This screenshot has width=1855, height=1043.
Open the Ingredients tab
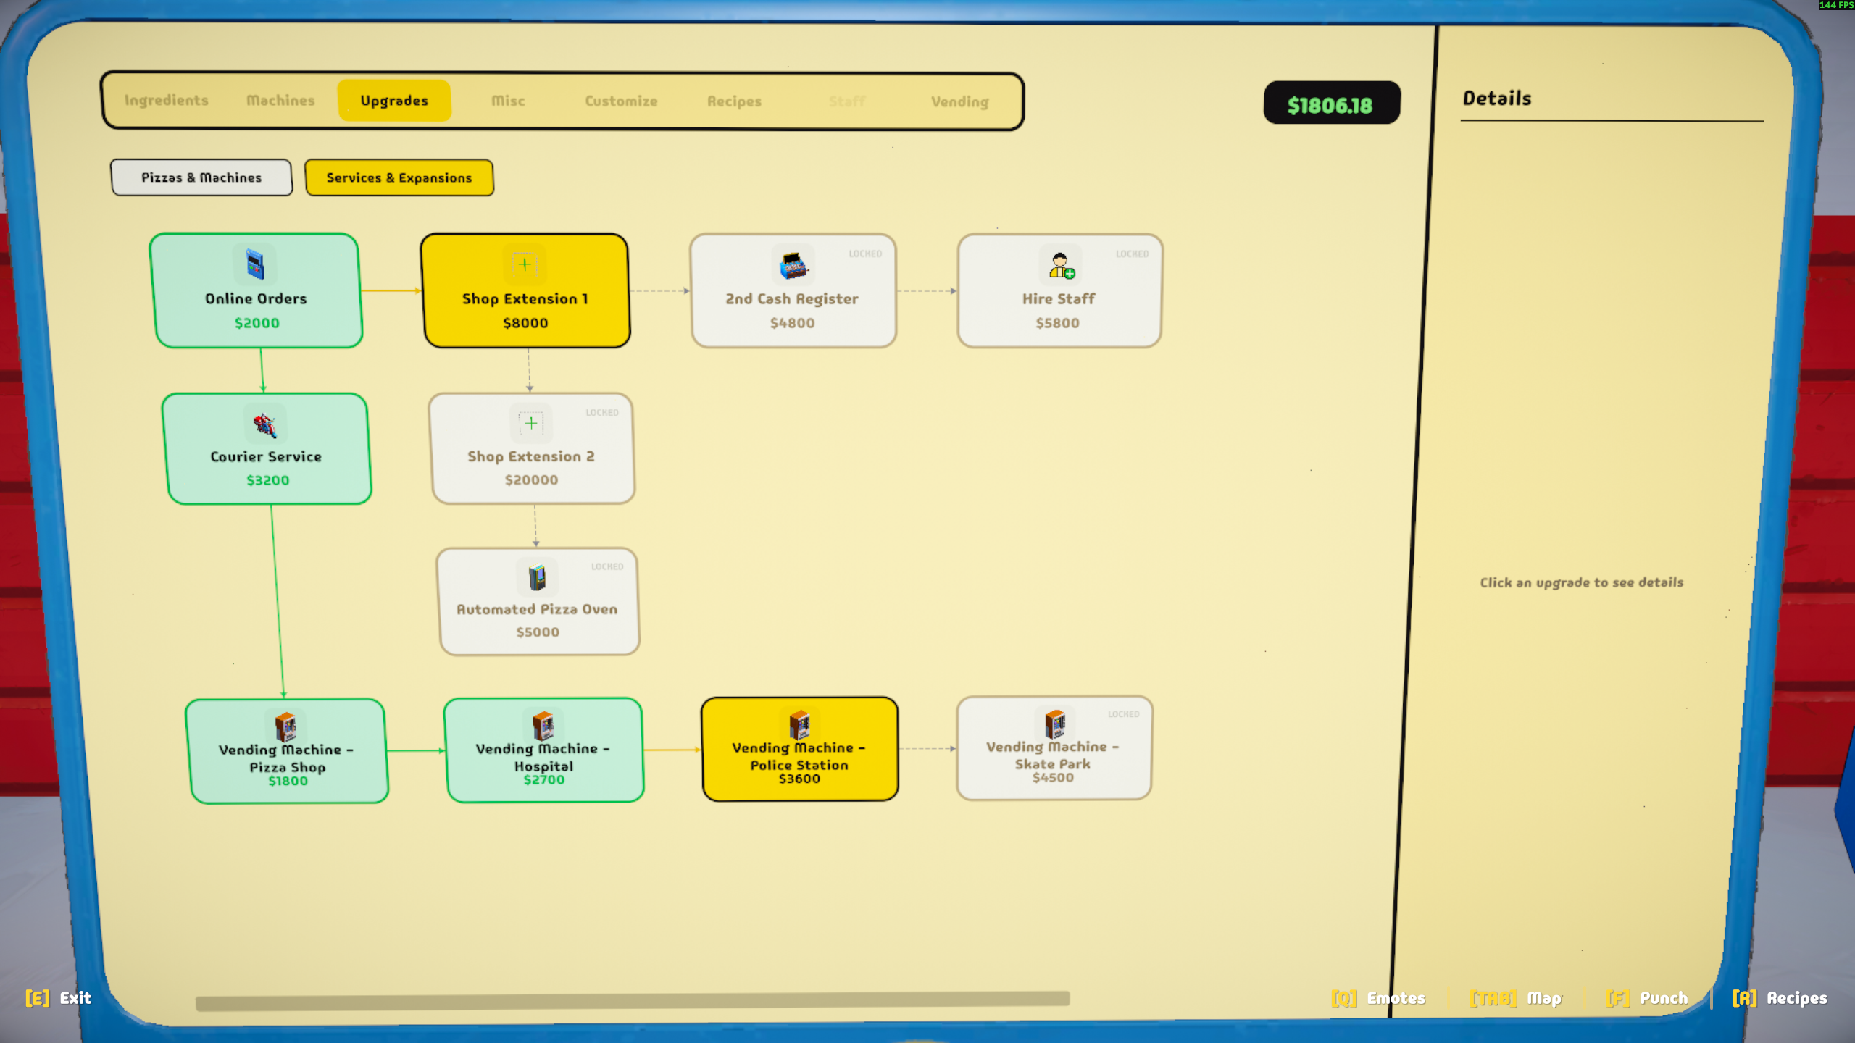(166, 100)
